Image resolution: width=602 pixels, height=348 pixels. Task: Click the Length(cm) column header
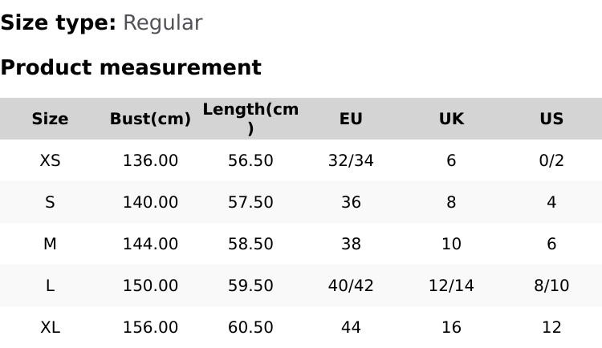coord(250,119)
